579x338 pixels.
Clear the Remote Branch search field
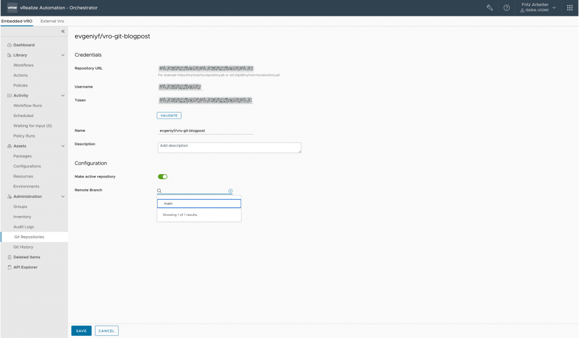231,191
